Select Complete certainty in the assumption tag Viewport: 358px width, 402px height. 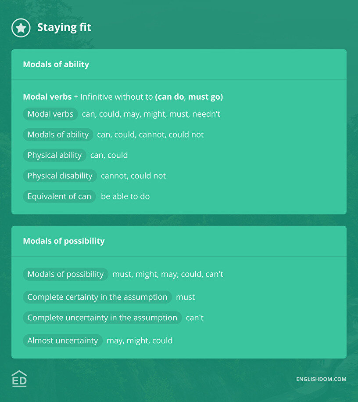pyautogui.click(x=97, y=297)
